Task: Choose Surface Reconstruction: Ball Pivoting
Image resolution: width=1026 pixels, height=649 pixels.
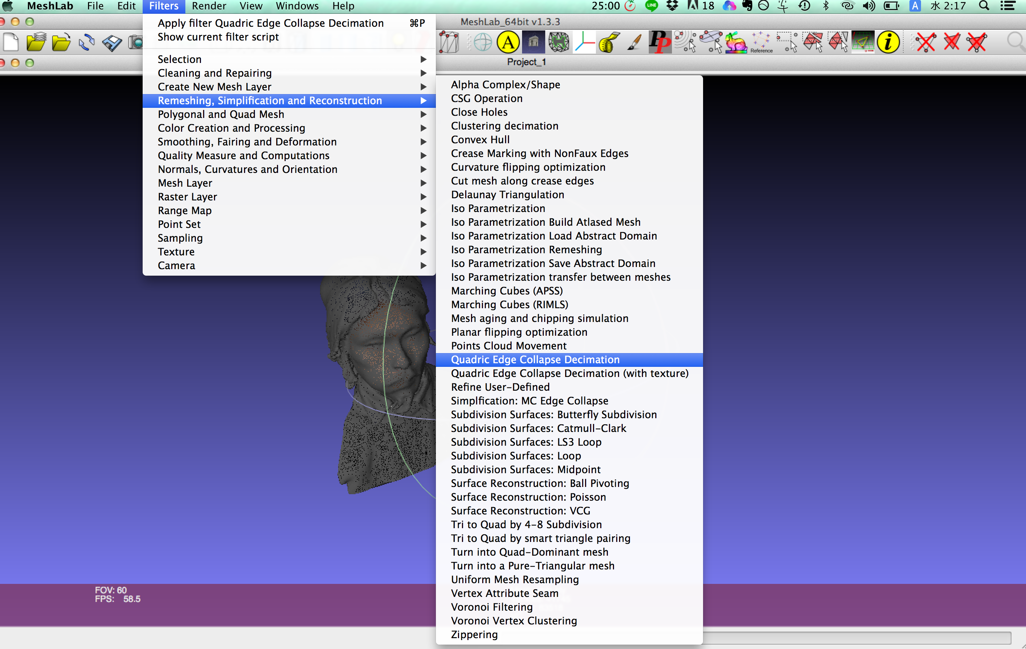Action: (569, 483)
